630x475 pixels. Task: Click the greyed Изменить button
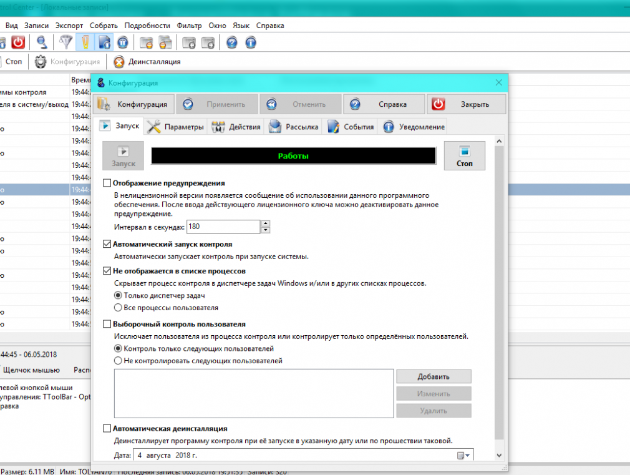click(x=434, y=394)
